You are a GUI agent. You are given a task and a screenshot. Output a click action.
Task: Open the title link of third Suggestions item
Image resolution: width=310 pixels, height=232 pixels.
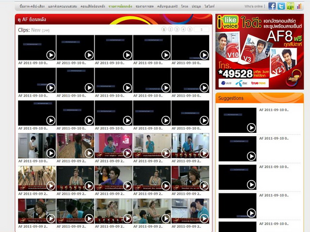point(274,167)
